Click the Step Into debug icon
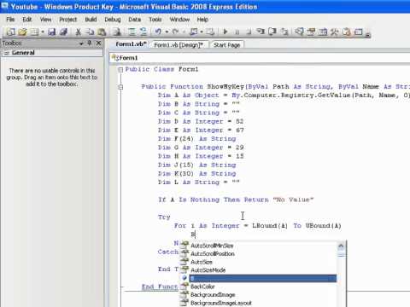The height and width of the screenshot is (307, 410). (x=261, y=32)
